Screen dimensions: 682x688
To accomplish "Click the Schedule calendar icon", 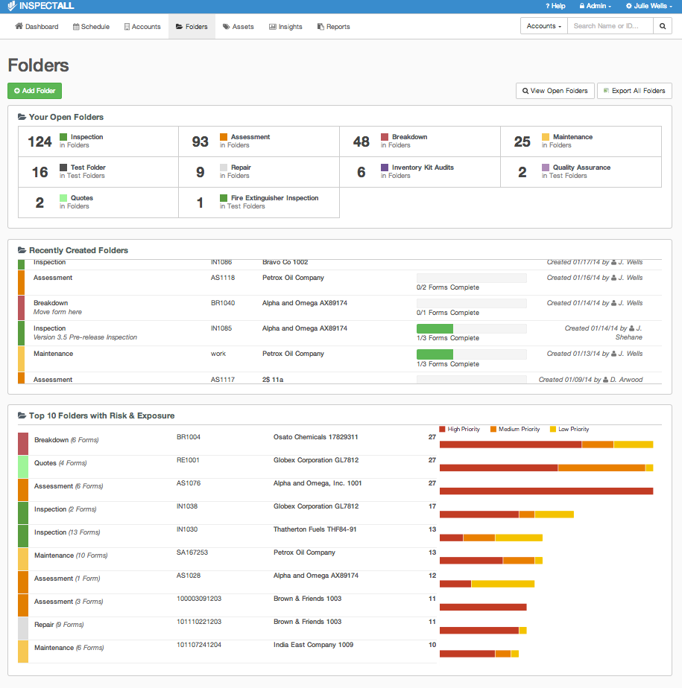I will (x=76, y=27).
